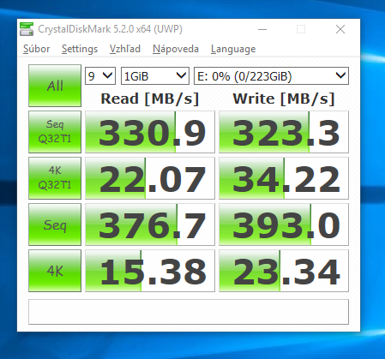Open the Language menu
The height and width of the screenshot is (359, 385).
coord(233,49)
